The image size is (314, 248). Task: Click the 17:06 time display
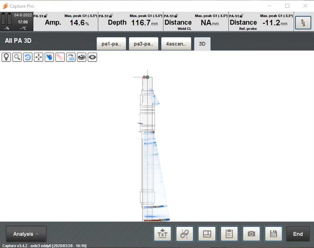coord(23,22)
